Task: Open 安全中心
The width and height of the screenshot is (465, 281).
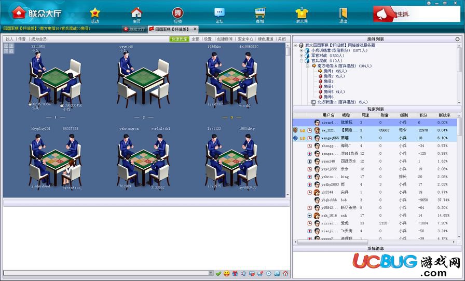Action: pyautogui.click(x=245, y=39)
